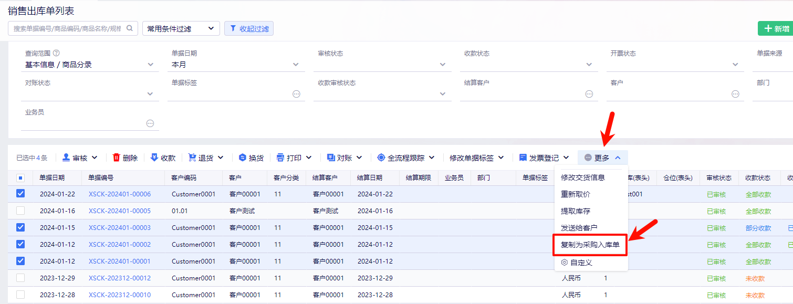Open the 单据标签 picker ellipsis icon

296,94
